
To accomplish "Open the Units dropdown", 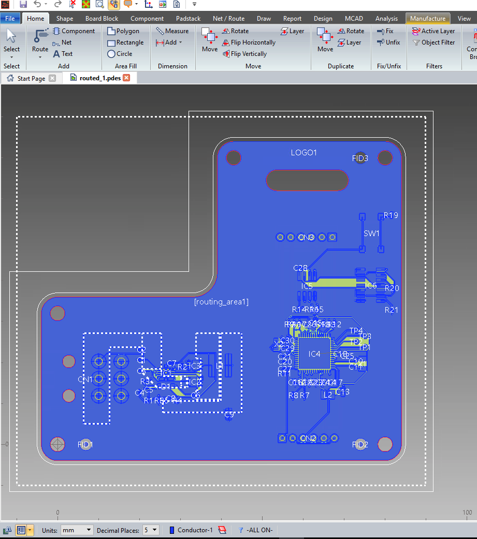I will coord(77,530).
